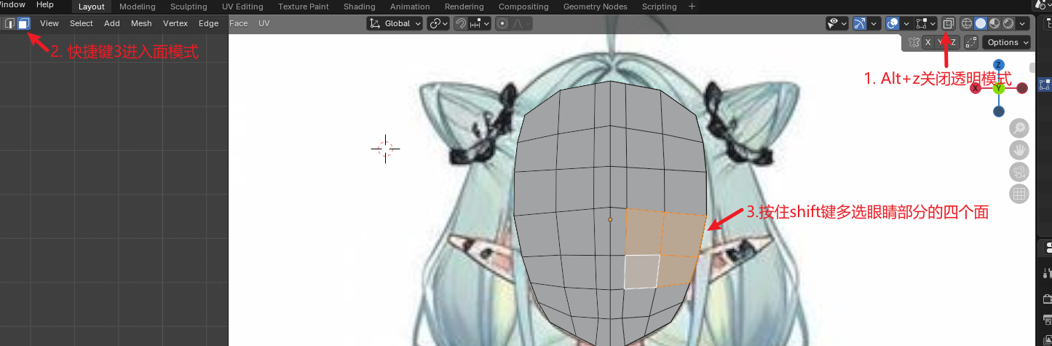Open the gizmo options dropdown arrow

(874, 23)
